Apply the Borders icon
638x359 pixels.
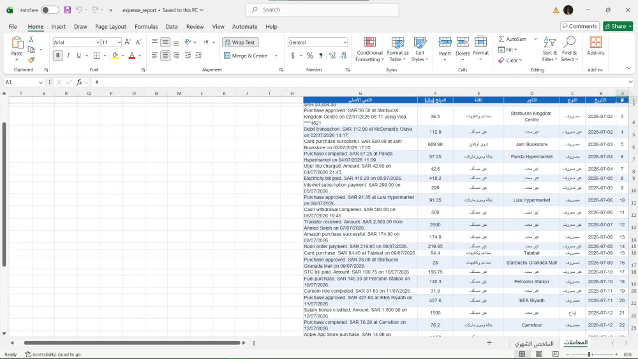coord(97,55)
